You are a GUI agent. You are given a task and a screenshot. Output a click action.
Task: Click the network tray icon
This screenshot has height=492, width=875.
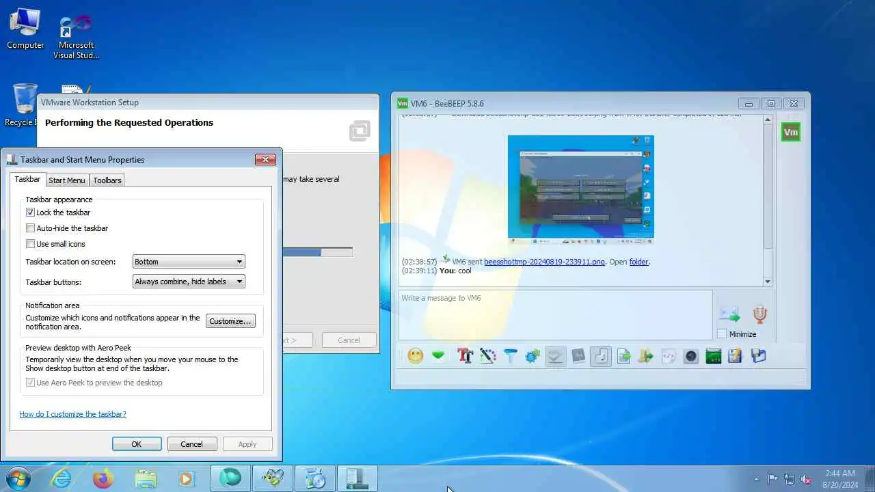pyautogui.click(x=790, y=479)
